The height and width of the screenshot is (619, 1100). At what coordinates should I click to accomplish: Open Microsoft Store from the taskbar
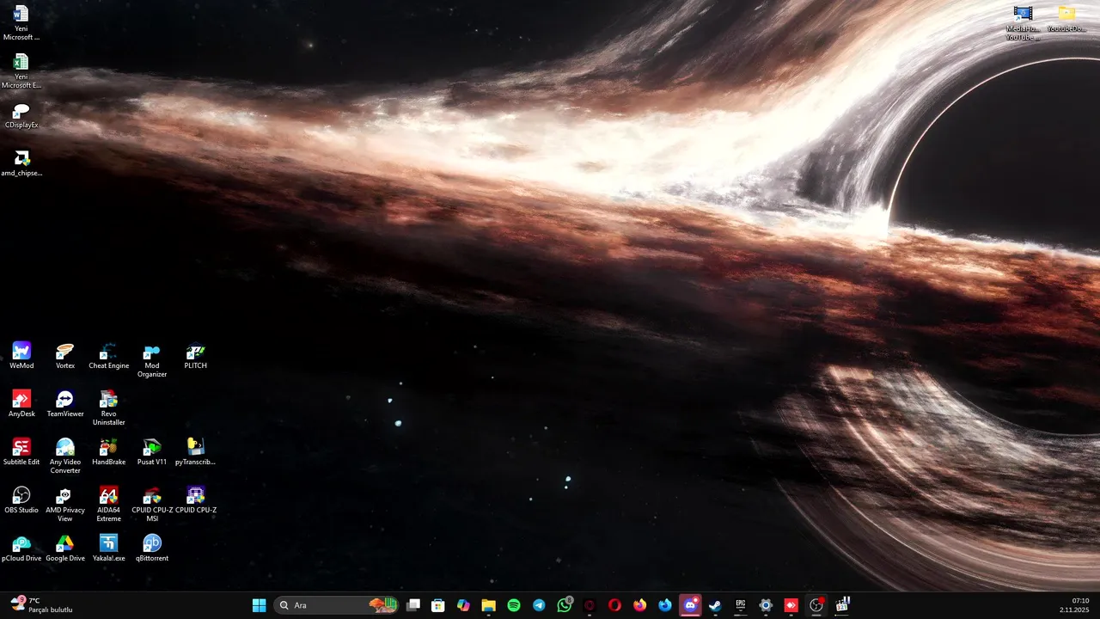438,605
